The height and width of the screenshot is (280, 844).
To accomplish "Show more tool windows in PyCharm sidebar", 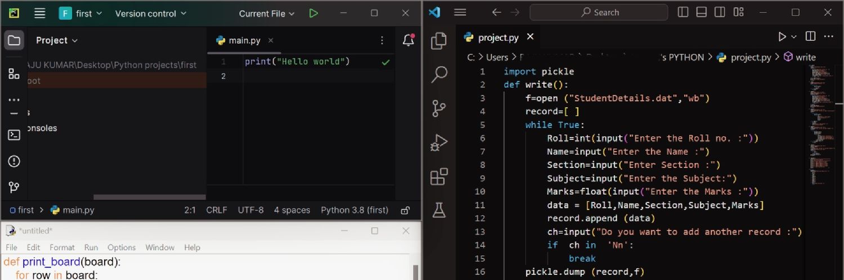I will coord(14,100).
